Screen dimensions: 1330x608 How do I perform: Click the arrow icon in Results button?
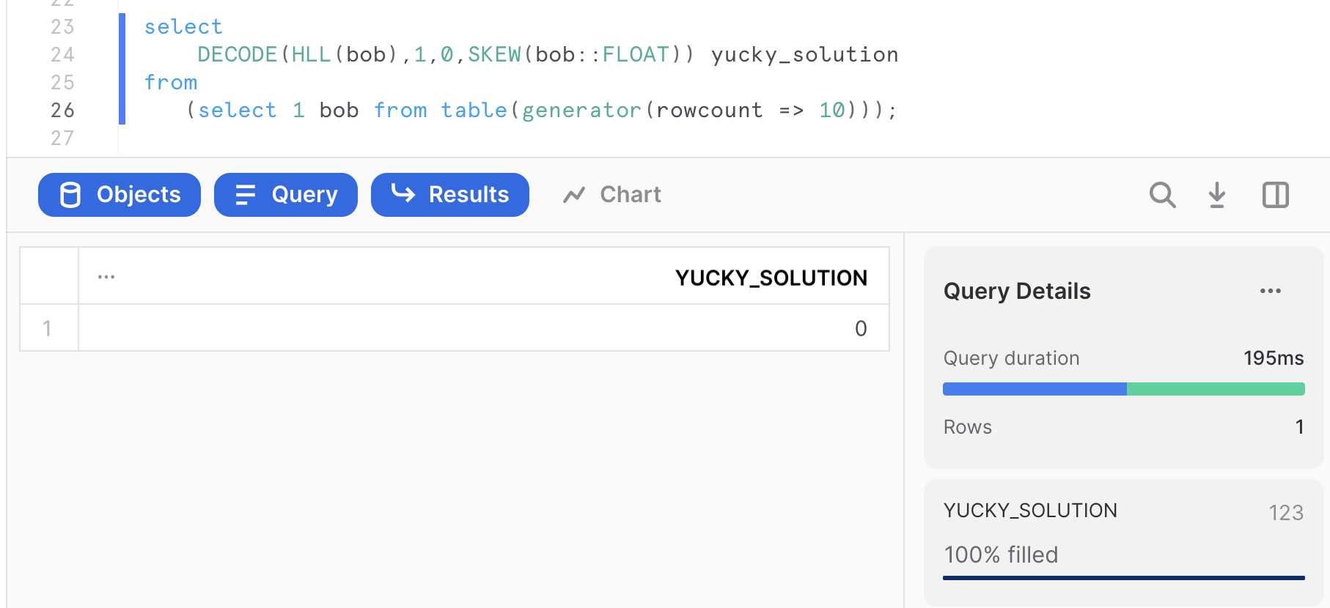pyautogui.click(x=403, y=193)
